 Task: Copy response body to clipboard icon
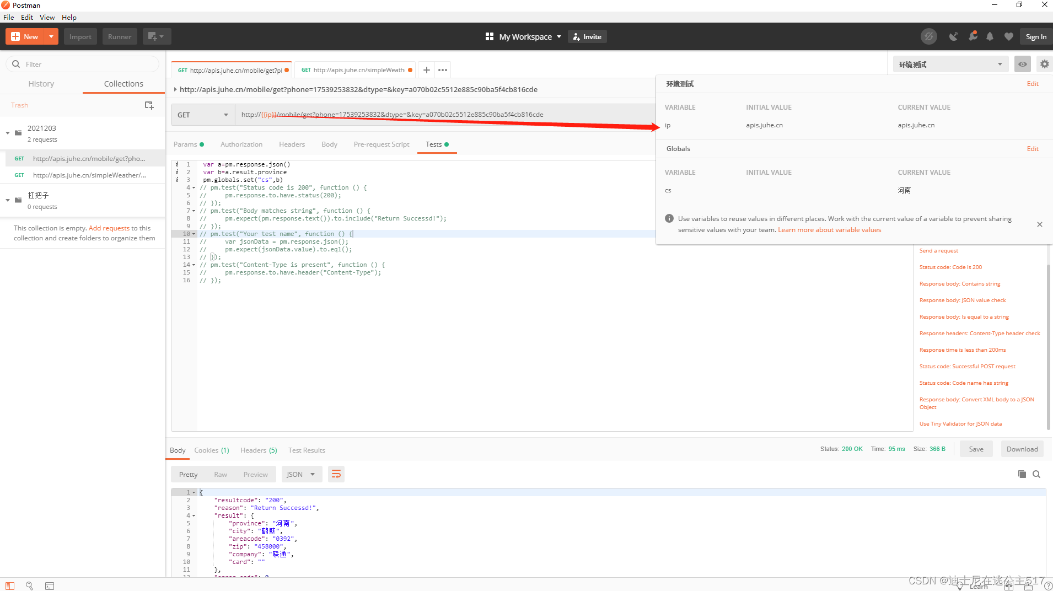tap(1022, 474)
